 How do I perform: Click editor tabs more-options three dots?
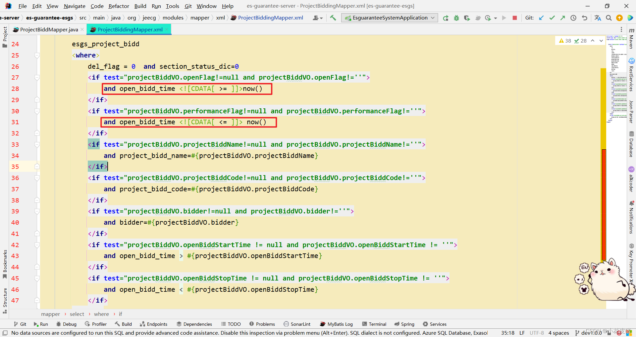click(621, 29)
